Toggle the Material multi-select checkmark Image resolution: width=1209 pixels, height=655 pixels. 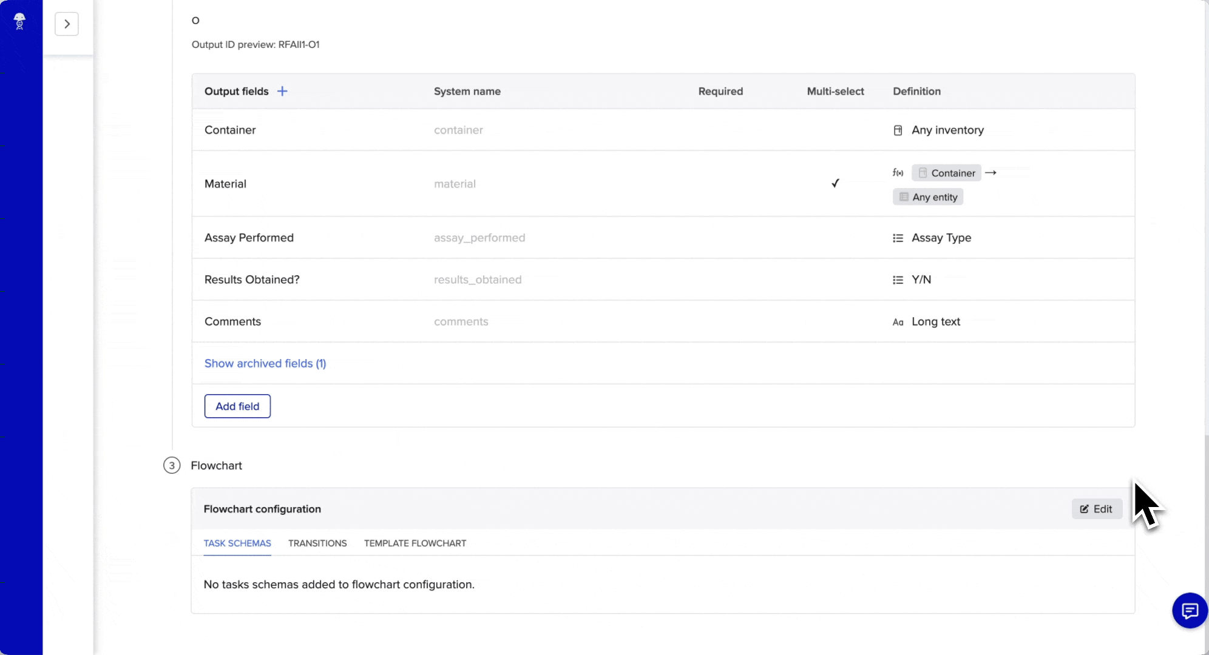pos(835,183)
